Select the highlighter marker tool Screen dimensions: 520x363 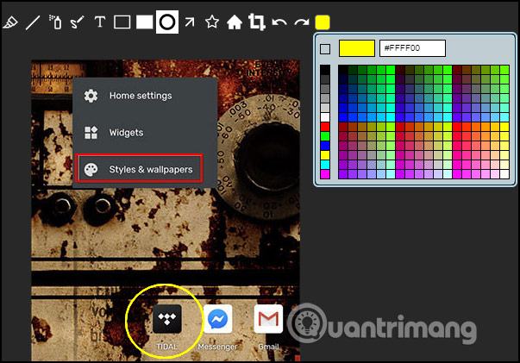pyautogui.click(x=10, y=22)
